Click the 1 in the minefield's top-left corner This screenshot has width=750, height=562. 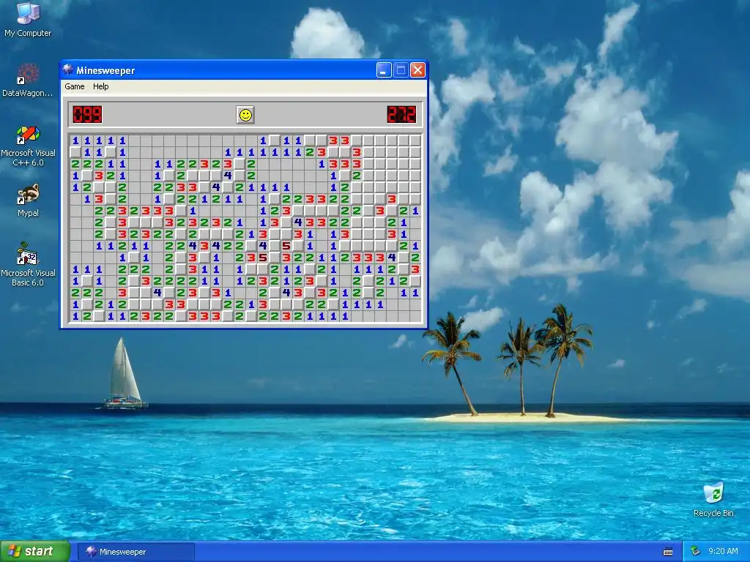[x=75, y=140]
